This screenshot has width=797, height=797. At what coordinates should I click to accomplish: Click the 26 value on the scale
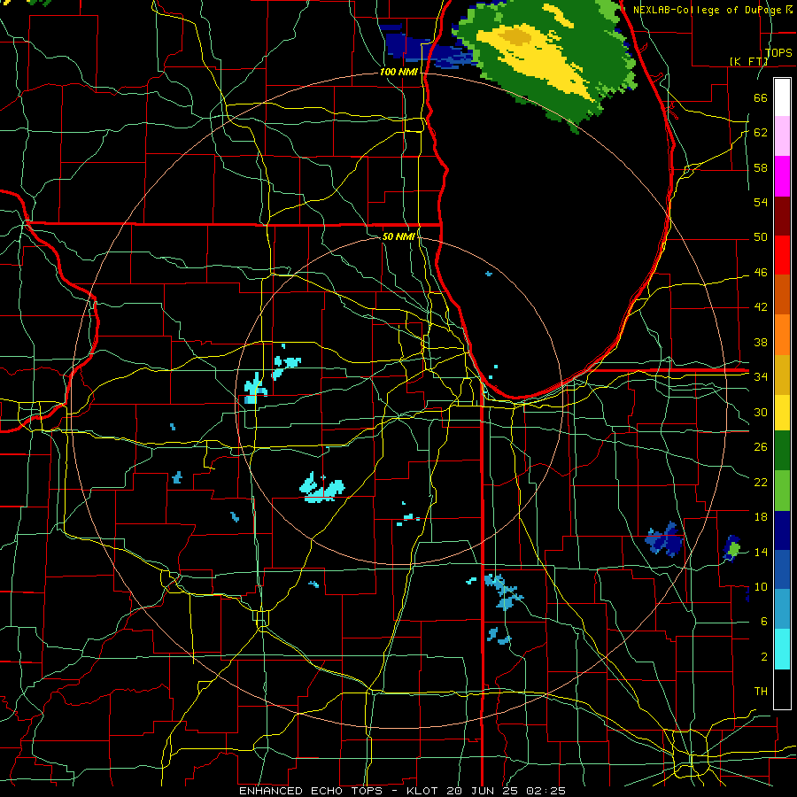point(761,447)
